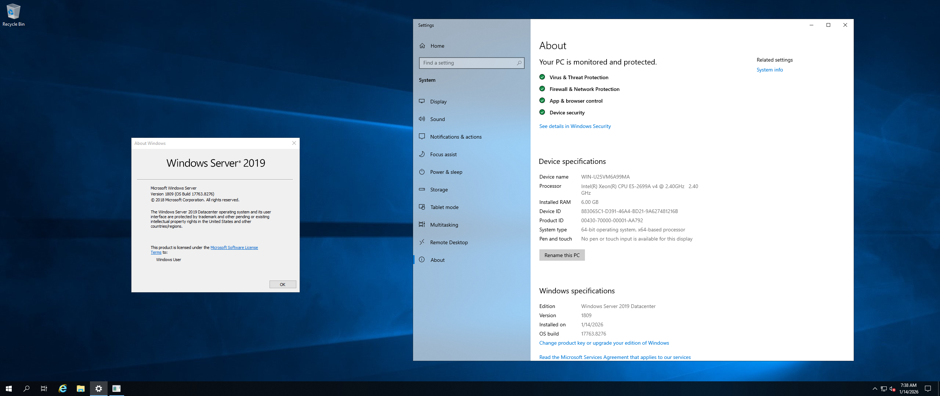
Task: Open Notifications & actions page
Action: click(456, 137)
